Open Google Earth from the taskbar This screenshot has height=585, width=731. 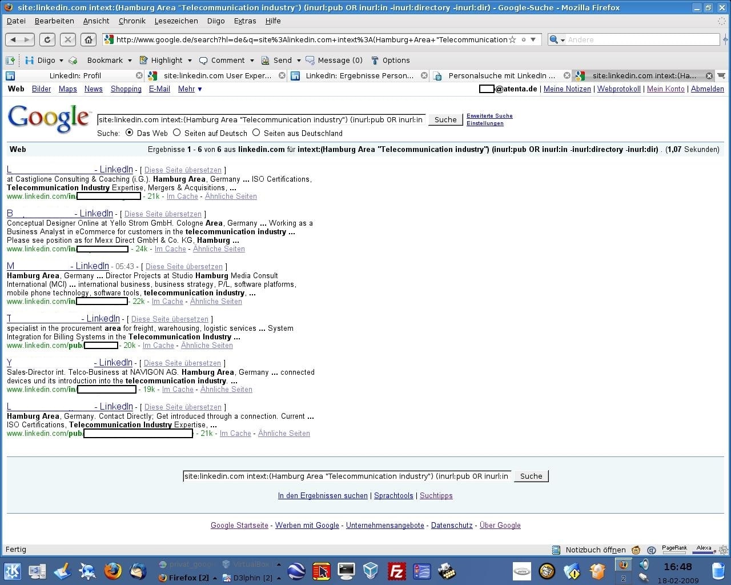[296, 571]
